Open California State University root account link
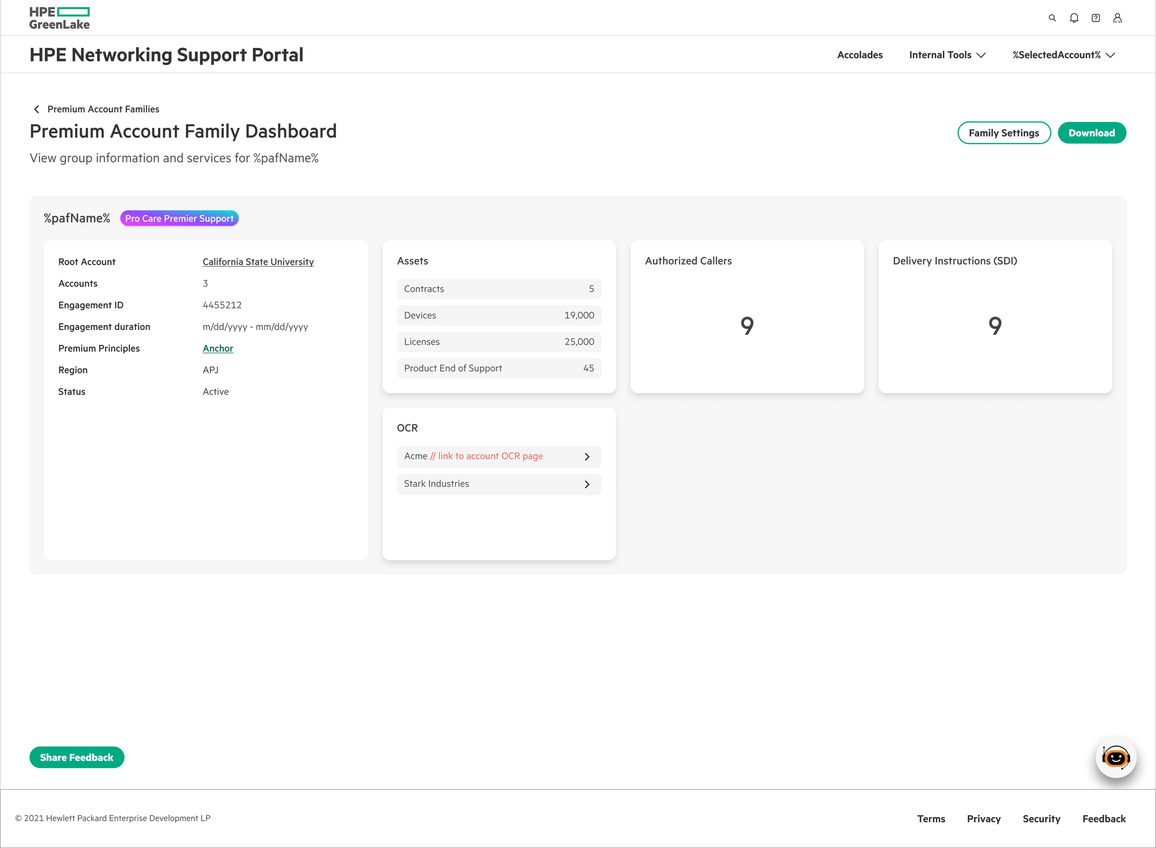Screen dimensions: 1156x848 258,262
